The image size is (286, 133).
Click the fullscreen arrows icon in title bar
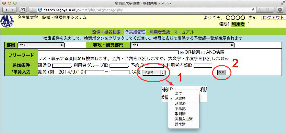[x=282, y=3]
